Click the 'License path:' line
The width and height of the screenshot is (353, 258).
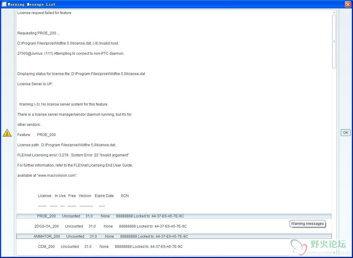pos(67,145)
